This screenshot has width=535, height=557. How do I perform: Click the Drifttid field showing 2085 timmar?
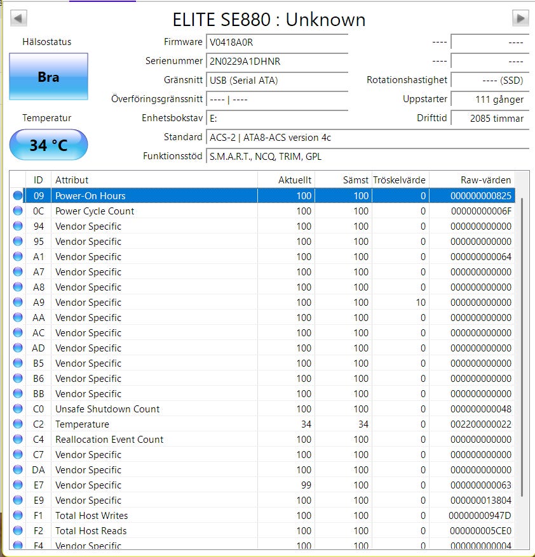tap(489, 119)
